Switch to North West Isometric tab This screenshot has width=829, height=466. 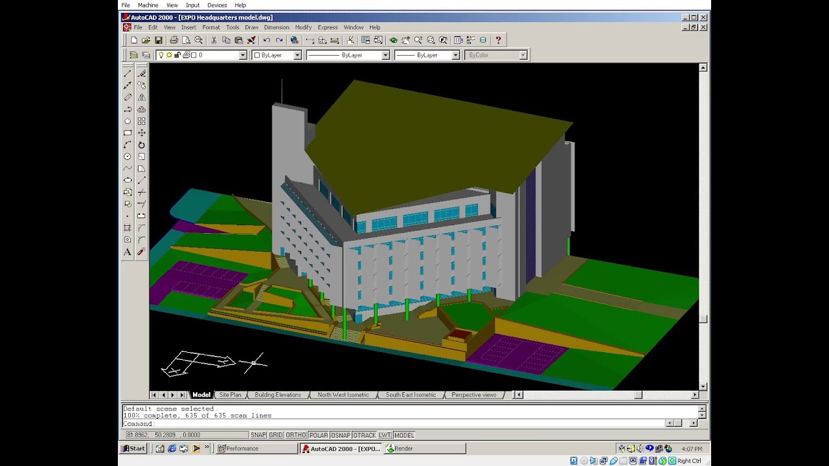(343, 395)
